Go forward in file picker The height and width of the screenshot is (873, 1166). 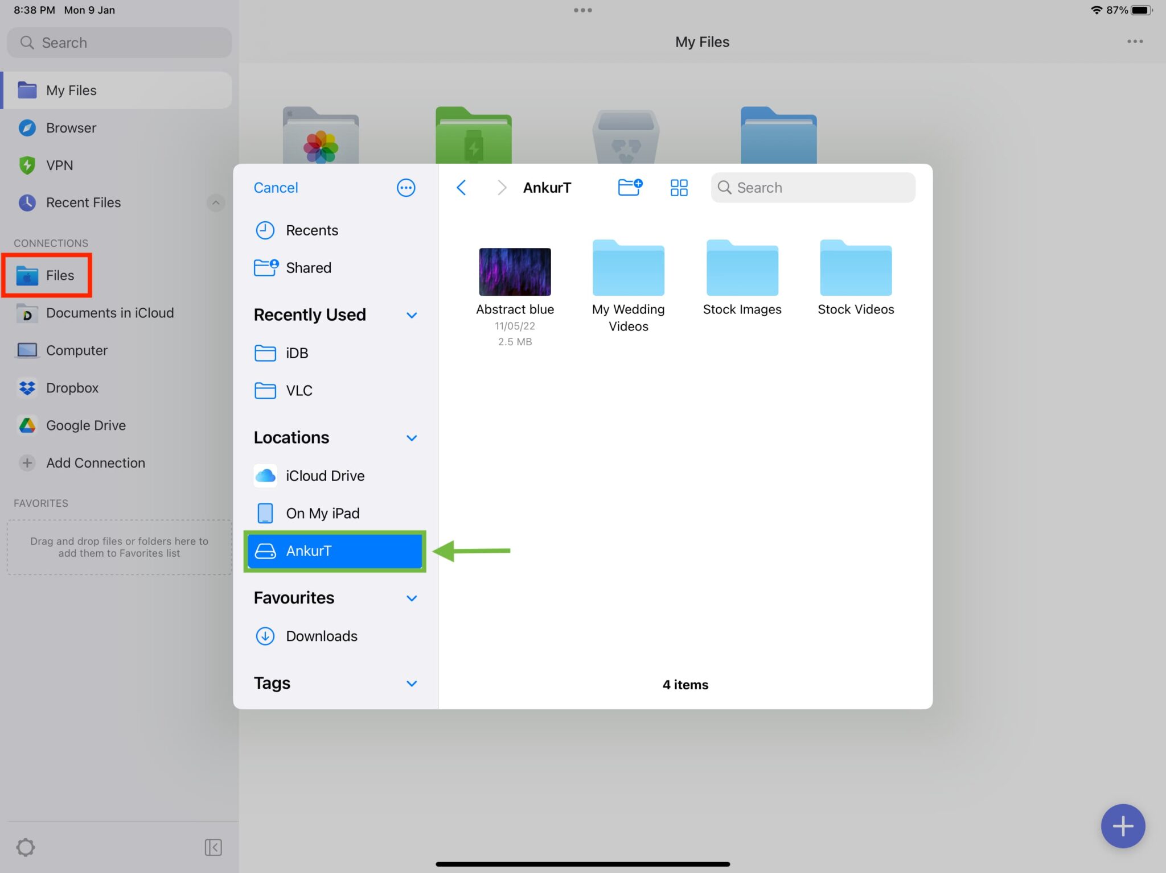point(501,188)
